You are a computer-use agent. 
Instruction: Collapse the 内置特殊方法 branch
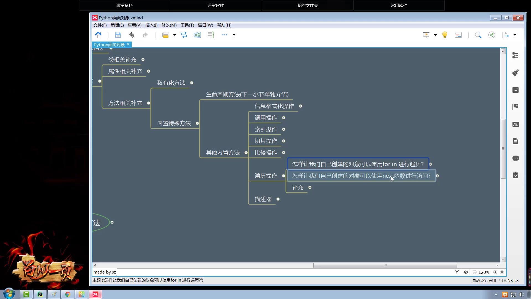click(x=197, y=123)
